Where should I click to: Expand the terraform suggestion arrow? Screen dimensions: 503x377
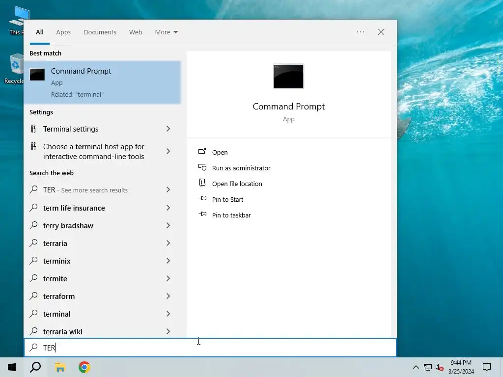pos(168,296)
